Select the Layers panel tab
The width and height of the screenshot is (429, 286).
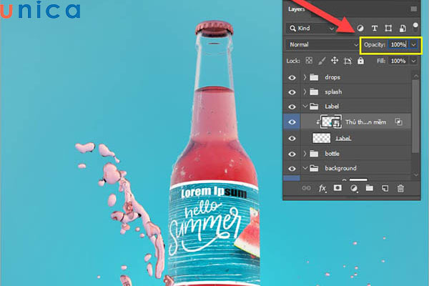pos(296,9)
